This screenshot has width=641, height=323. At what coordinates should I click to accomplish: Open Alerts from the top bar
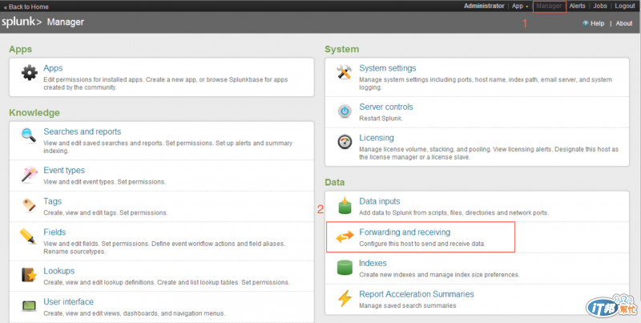(x=577, y=6)
